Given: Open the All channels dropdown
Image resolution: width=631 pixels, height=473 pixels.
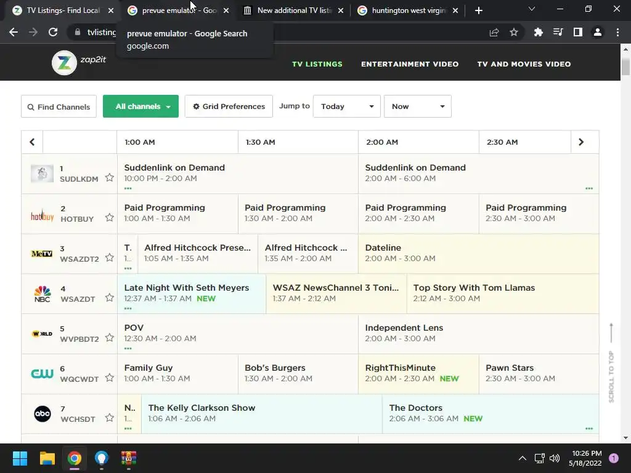Looking at the screenshot, I should 141,106.
